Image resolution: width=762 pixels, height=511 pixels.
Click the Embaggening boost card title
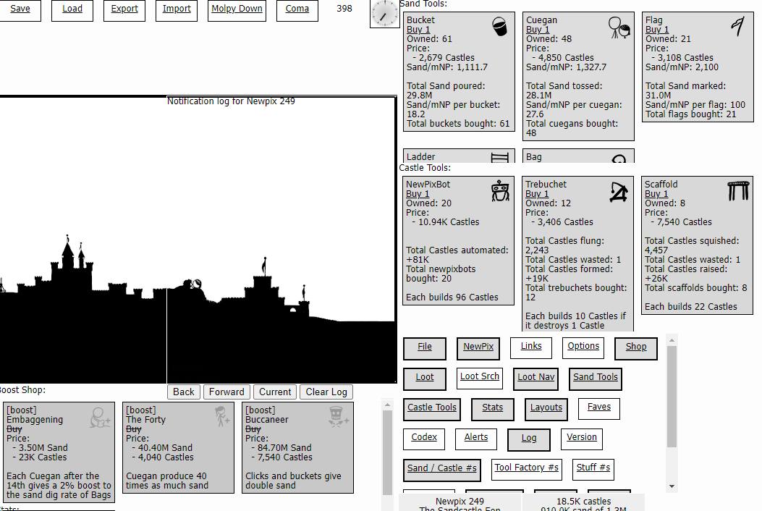(x=35, y=420)
